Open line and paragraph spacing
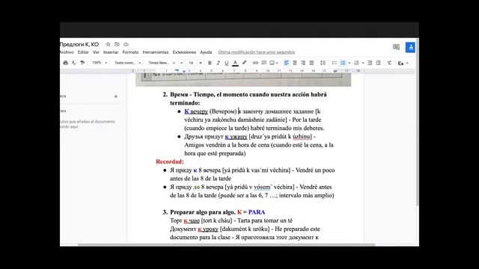 pyautogui.click(x=323, y=63)
